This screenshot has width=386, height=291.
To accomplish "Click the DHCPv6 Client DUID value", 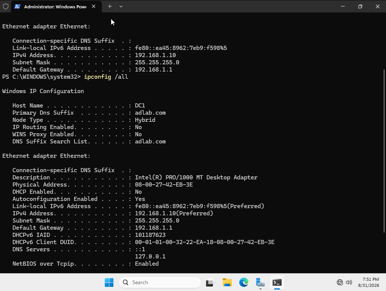I will click(x=205, y=242).
